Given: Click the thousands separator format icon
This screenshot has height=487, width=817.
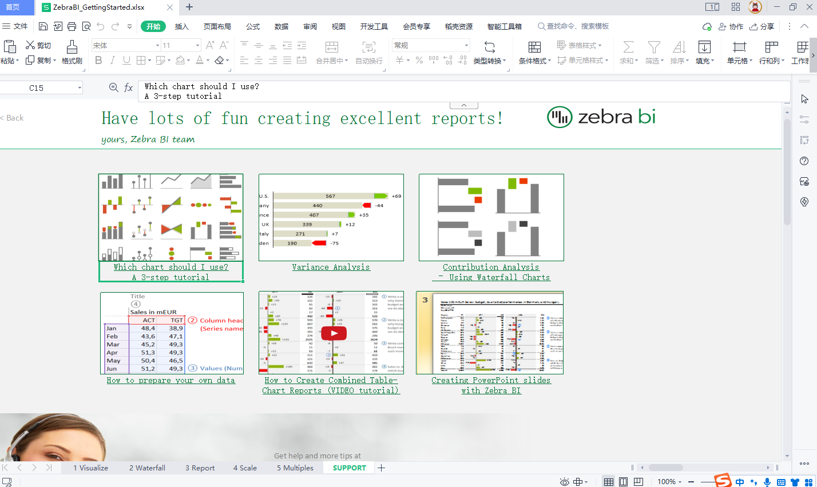Looking at the screenshot, I should (434, 60).
